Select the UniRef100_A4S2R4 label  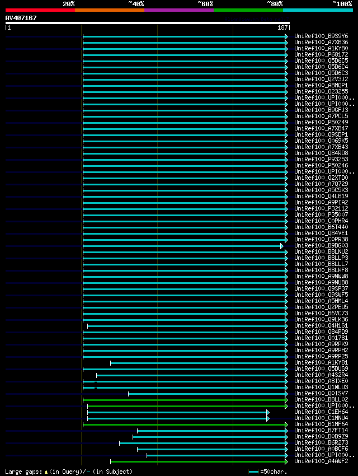point(321,375)
